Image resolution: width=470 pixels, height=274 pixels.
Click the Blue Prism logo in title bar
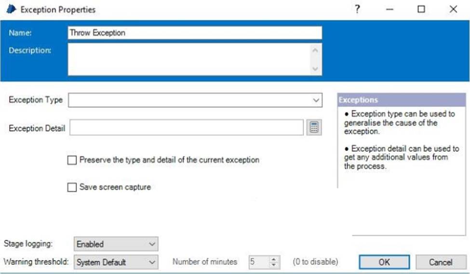11,9
